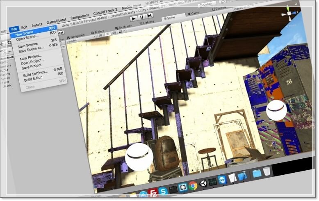Click green Y axis cone on gizmo

pyautogui.click(x=288, y=9)
